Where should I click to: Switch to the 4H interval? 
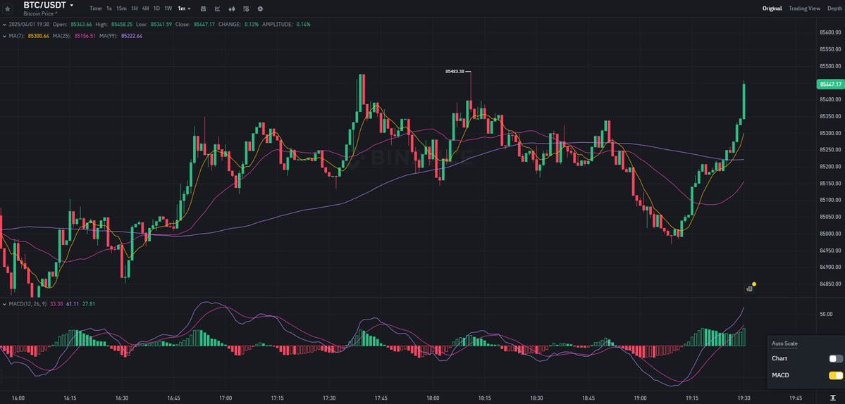[145, 8]
